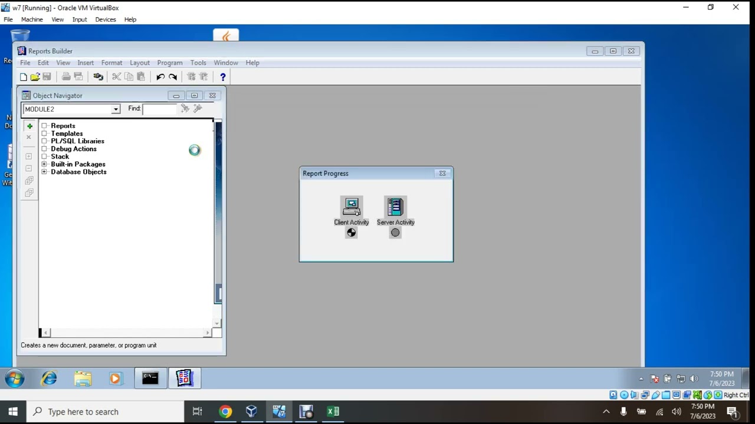Click the Reports Builder guest taskbar button
Viewport: 755px width, 424px height.
click(x=185, y=378)
